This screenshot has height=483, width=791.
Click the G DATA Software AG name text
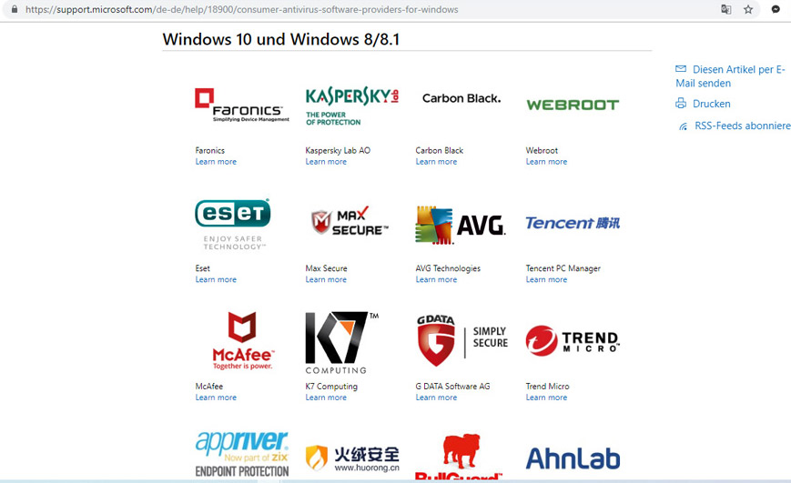point(452,387)
